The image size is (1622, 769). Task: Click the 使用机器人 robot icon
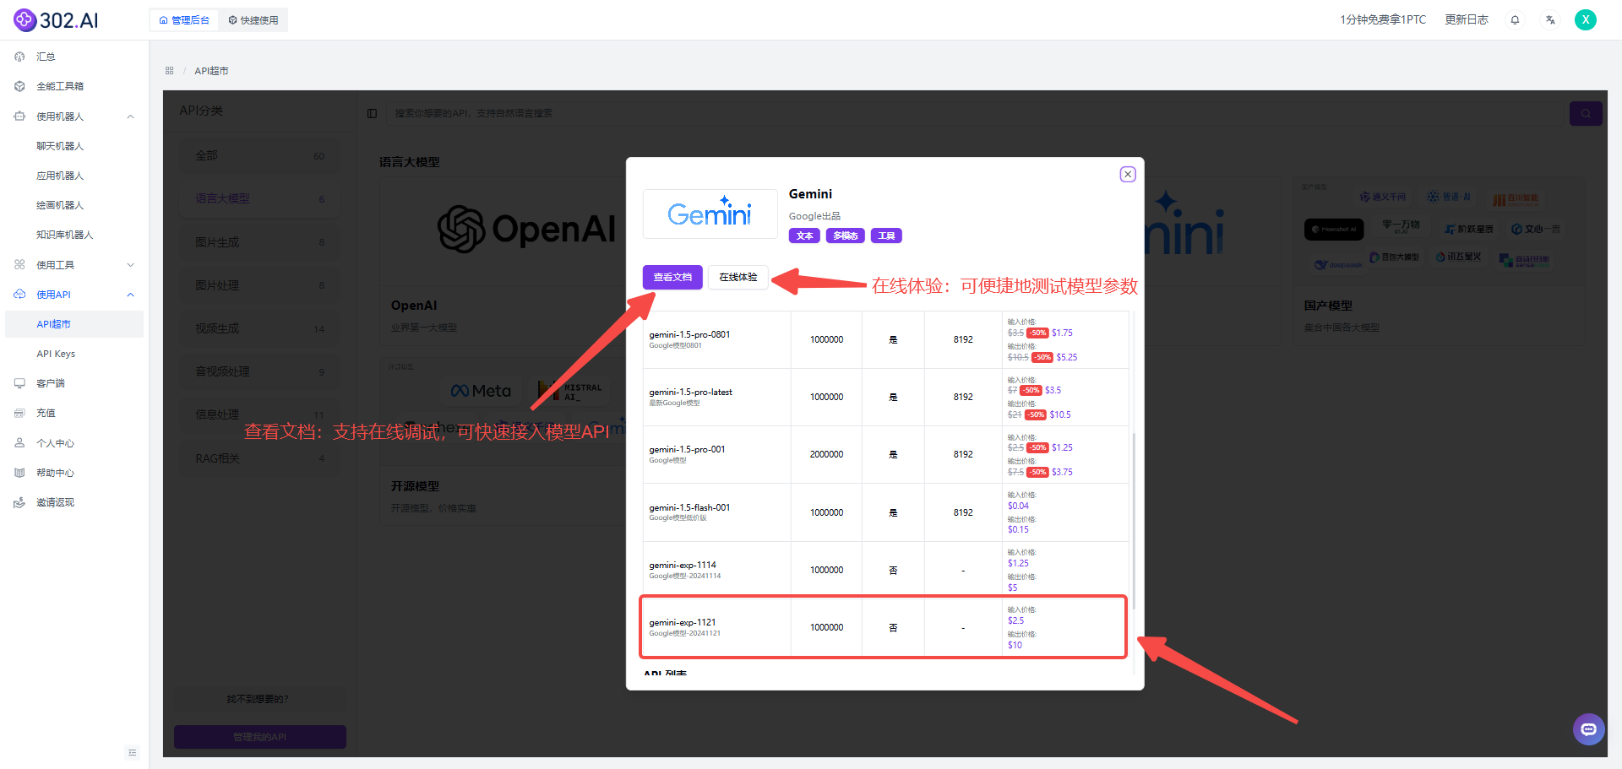coord(19,116)
